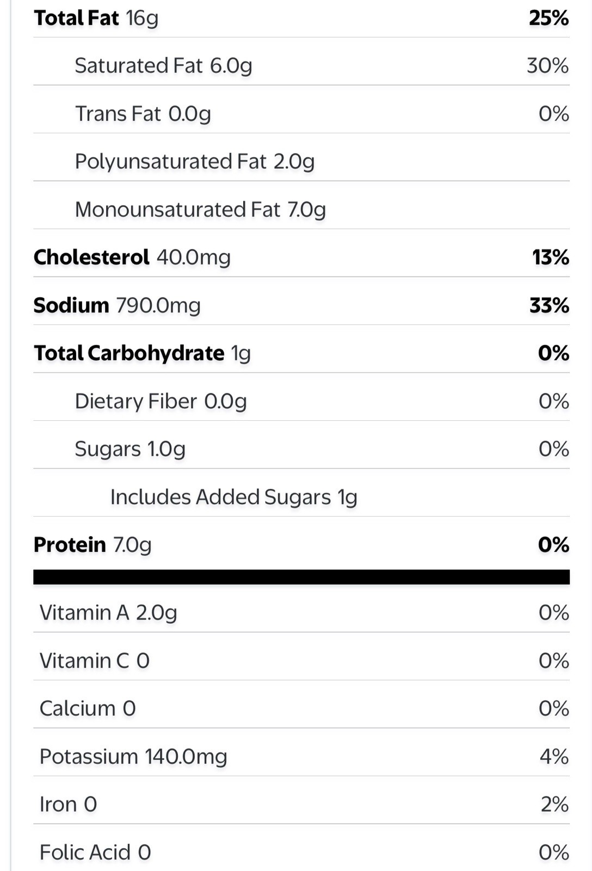The height and width of the screenshot is (871, 592).
Task: Select the Vitamin A 2.0g row
Action: tap(301, 612)
